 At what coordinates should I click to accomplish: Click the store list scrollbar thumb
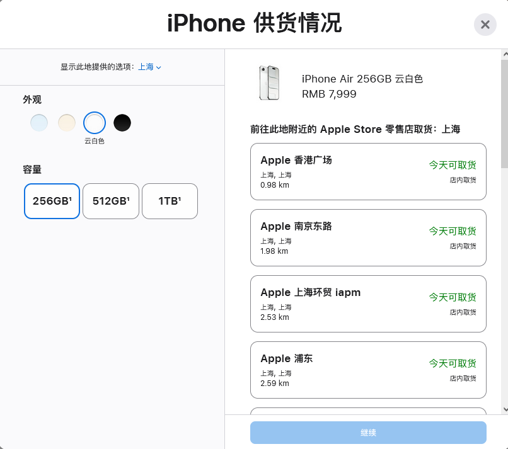pyautogui.click(x=505, y=113)
